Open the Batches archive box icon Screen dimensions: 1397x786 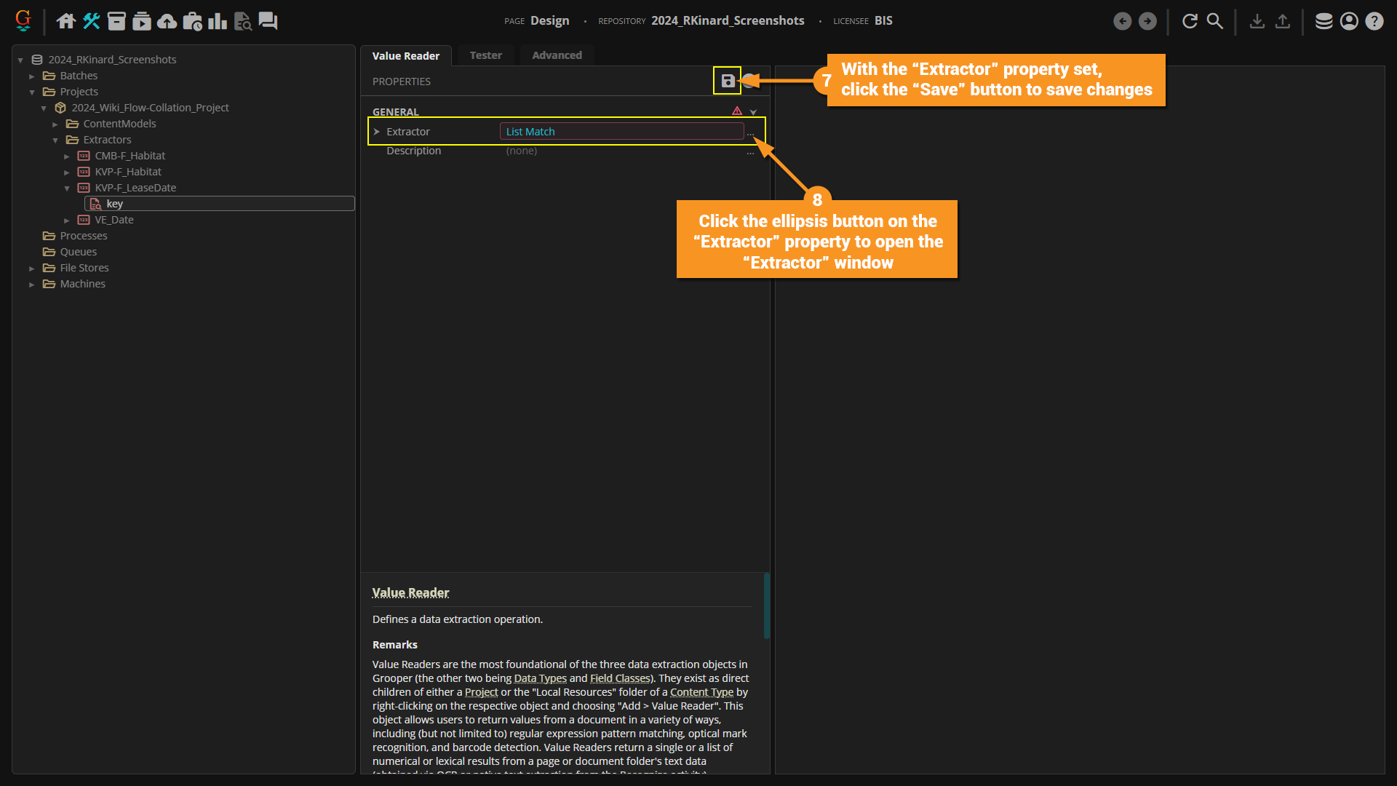[116, 21]
